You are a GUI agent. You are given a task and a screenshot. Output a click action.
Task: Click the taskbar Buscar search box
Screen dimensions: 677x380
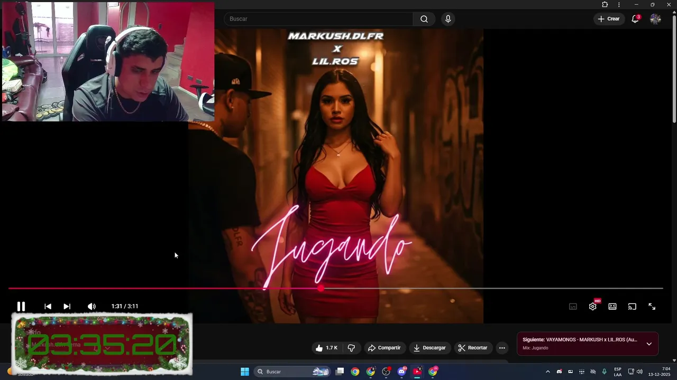291,372
